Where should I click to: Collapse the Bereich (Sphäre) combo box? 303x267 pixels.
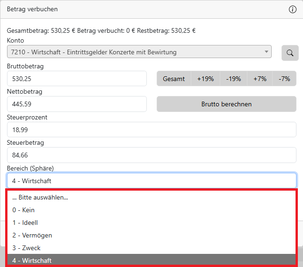[151, 181]
